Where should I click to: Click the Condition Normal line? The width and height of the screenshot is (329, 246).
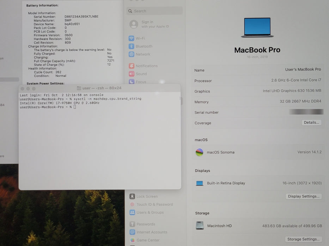point(50,76)
